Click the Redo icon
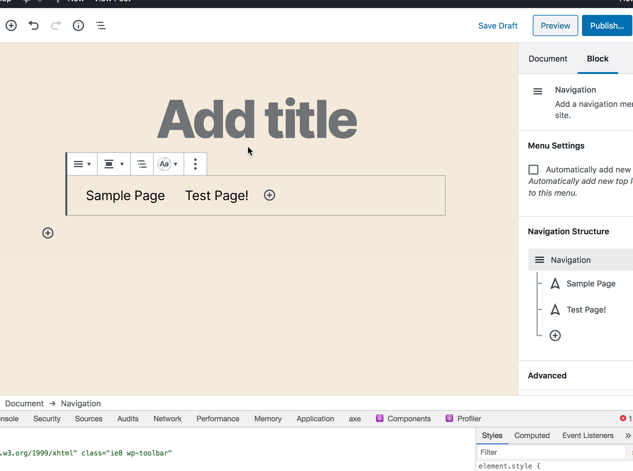The height and width of the screenshot is (471, 633). click(56, 25)
